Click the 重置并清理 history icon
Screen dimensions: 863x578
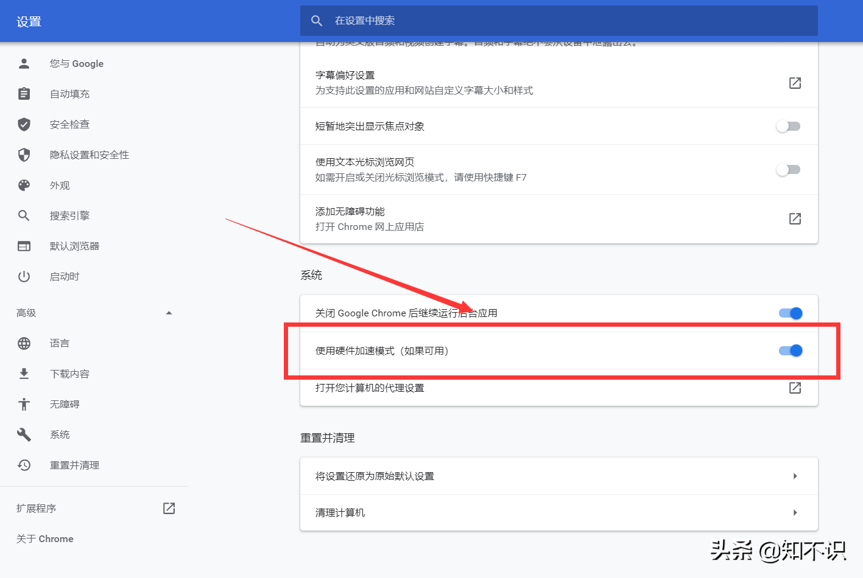click(24, 465)
